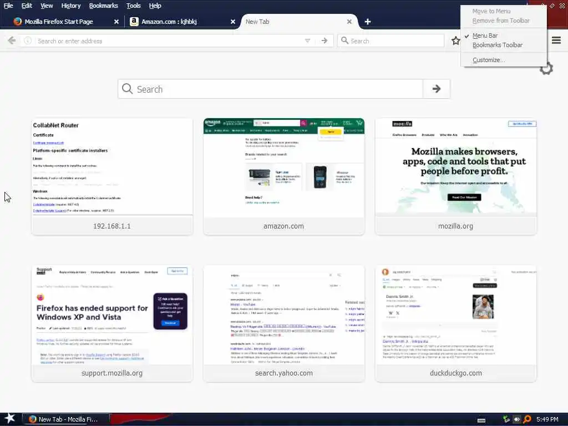Click the magnifier icon in the page search box

(127, 89)
